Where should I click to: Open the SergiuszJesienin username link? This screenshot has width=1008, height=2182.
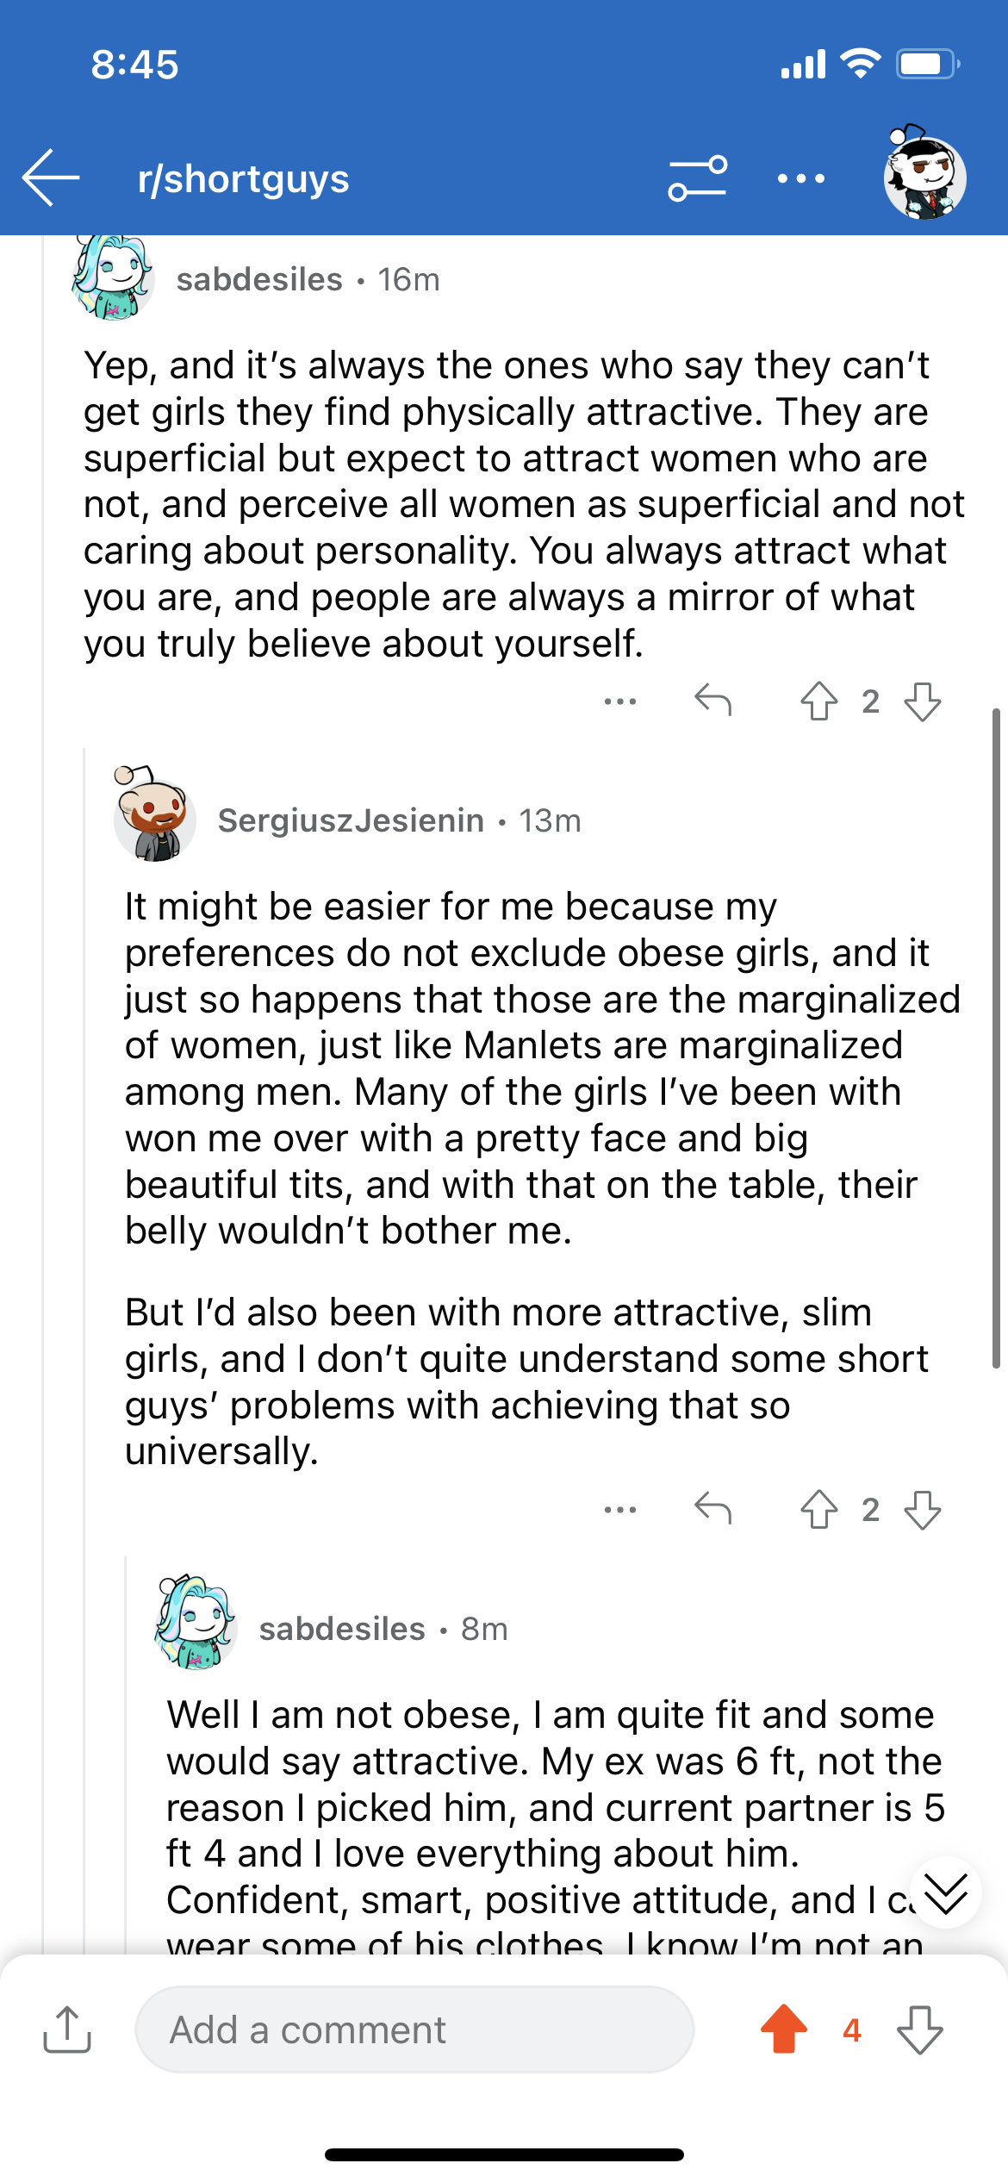(351, 820)
